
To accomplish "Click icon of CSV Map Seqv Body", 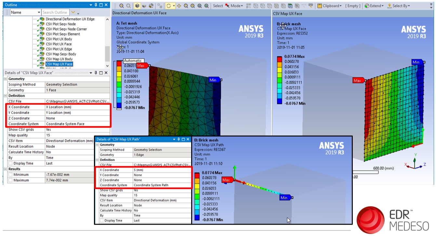I will 42,54.
